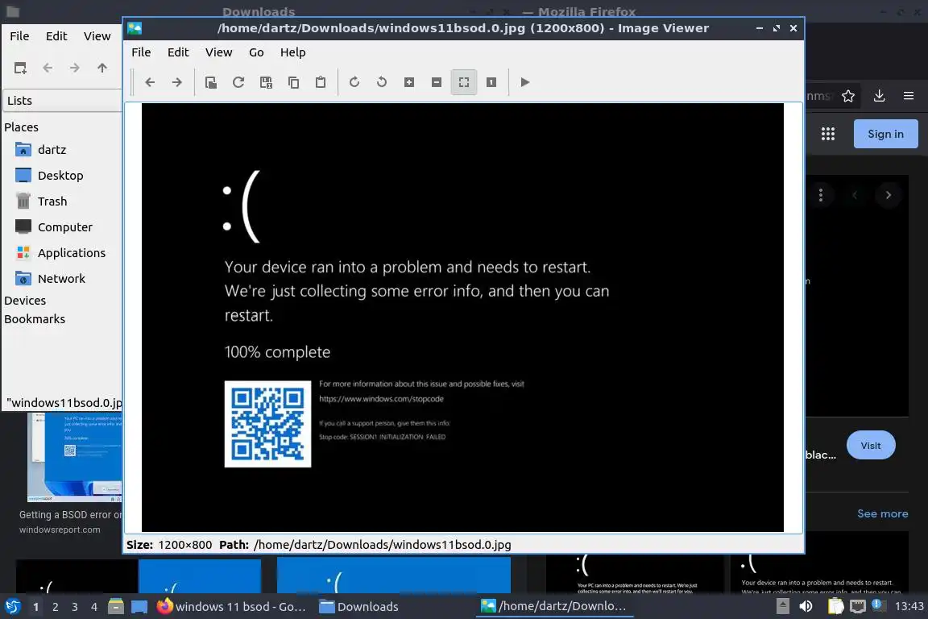
Task: Reload the current image
Action: 238,82
